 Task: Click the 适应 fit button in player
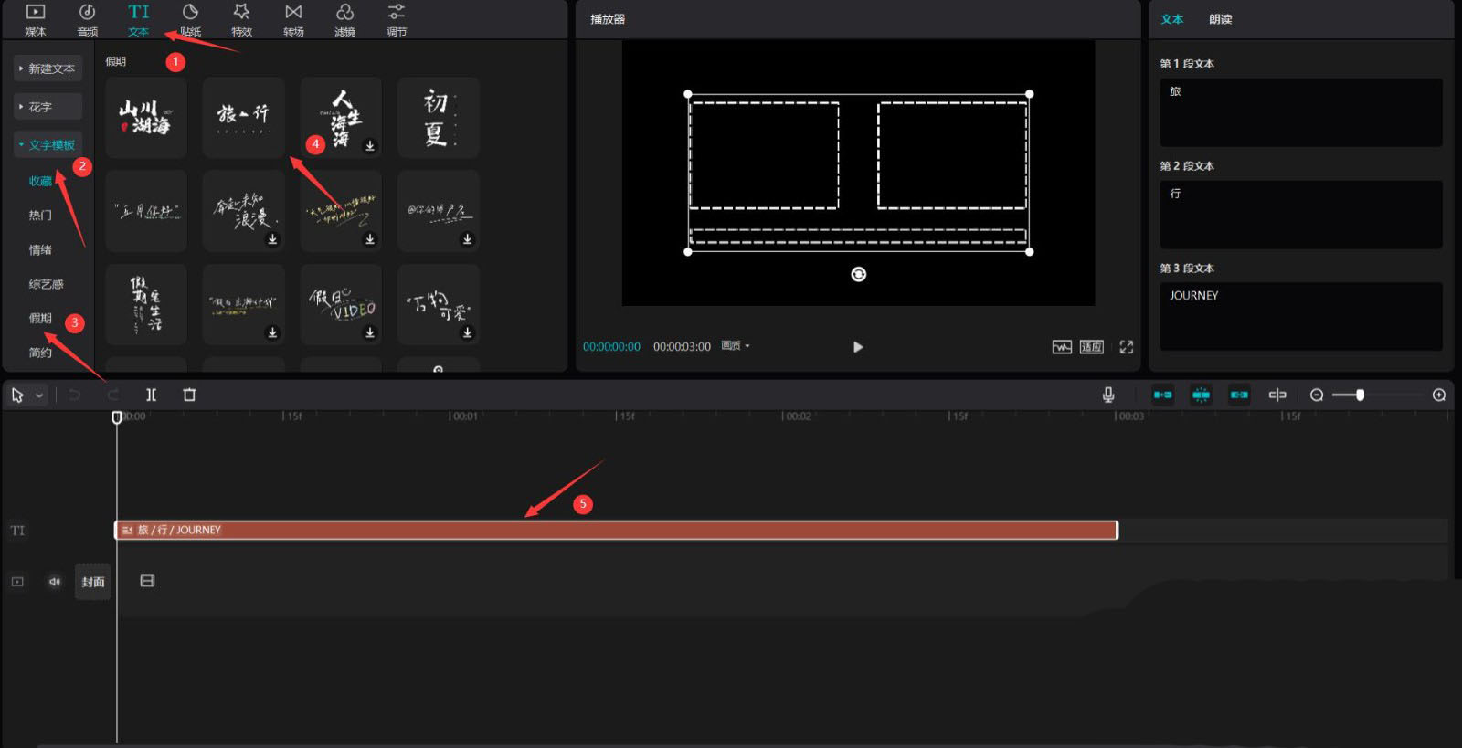pos(1091,347)
